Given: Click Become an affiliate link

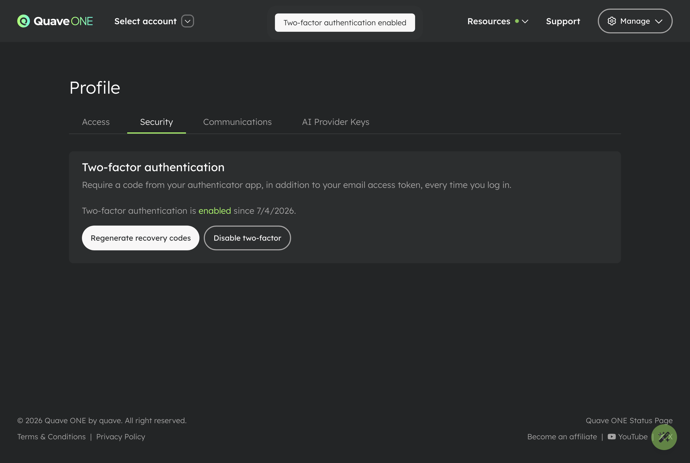Looking at the screenshot, I should coord(562,437).
